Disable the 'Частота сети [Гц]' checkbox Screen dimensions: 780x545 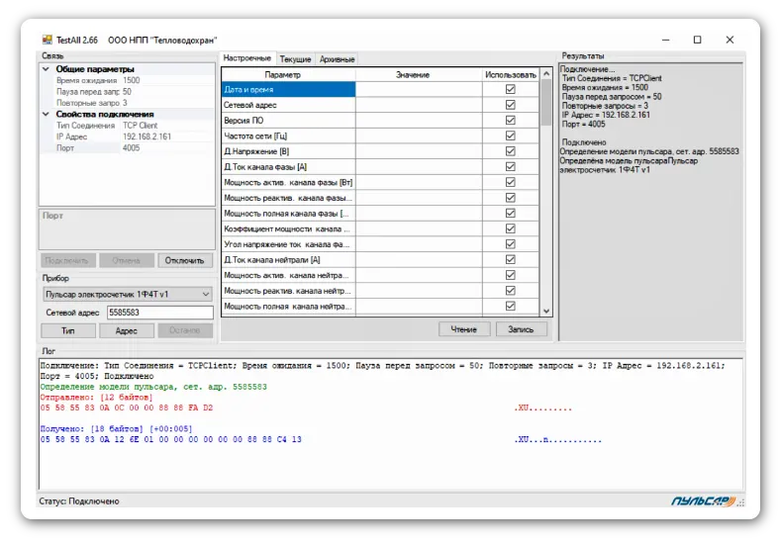coord(511,136)
